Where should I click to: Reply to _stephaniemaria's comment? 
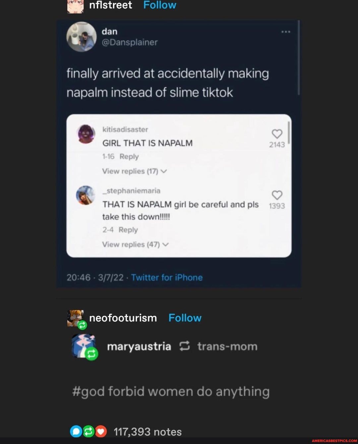(x=128, y=230)
